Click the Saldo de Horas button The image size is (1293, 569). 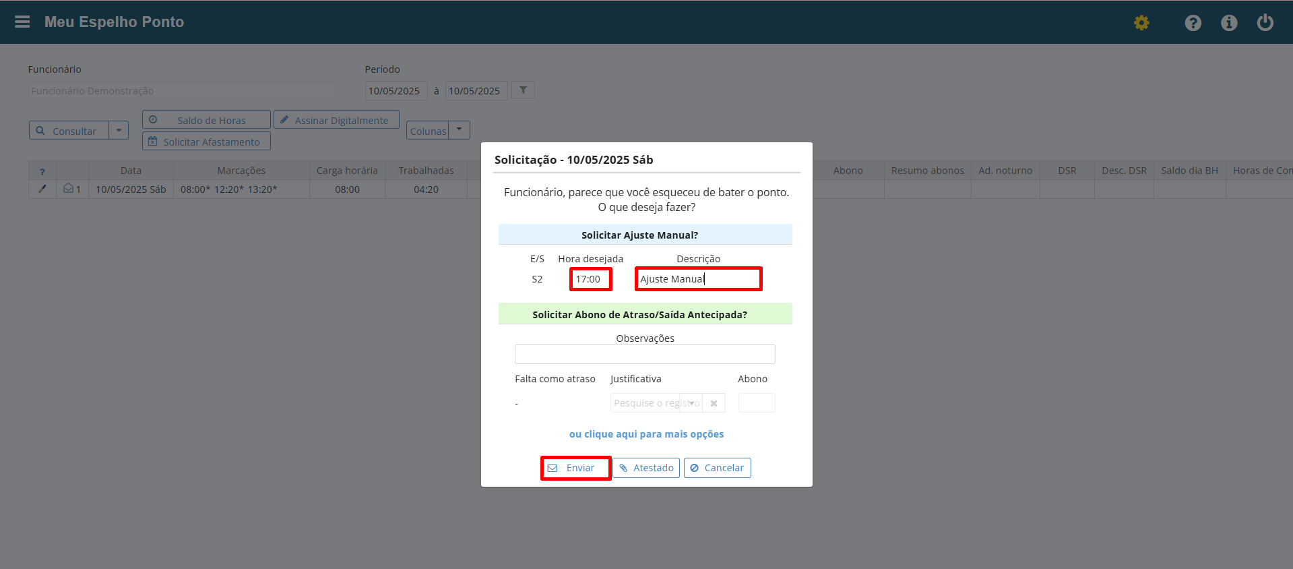pyautogui.click(x=206, y=119)
